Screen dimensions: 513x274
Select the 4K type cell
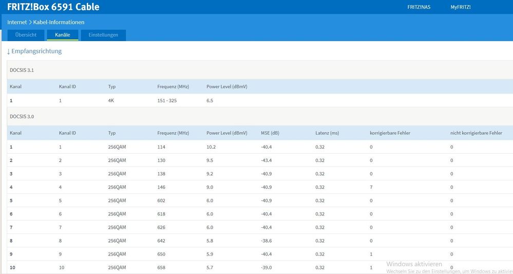[x=111, y=101]
